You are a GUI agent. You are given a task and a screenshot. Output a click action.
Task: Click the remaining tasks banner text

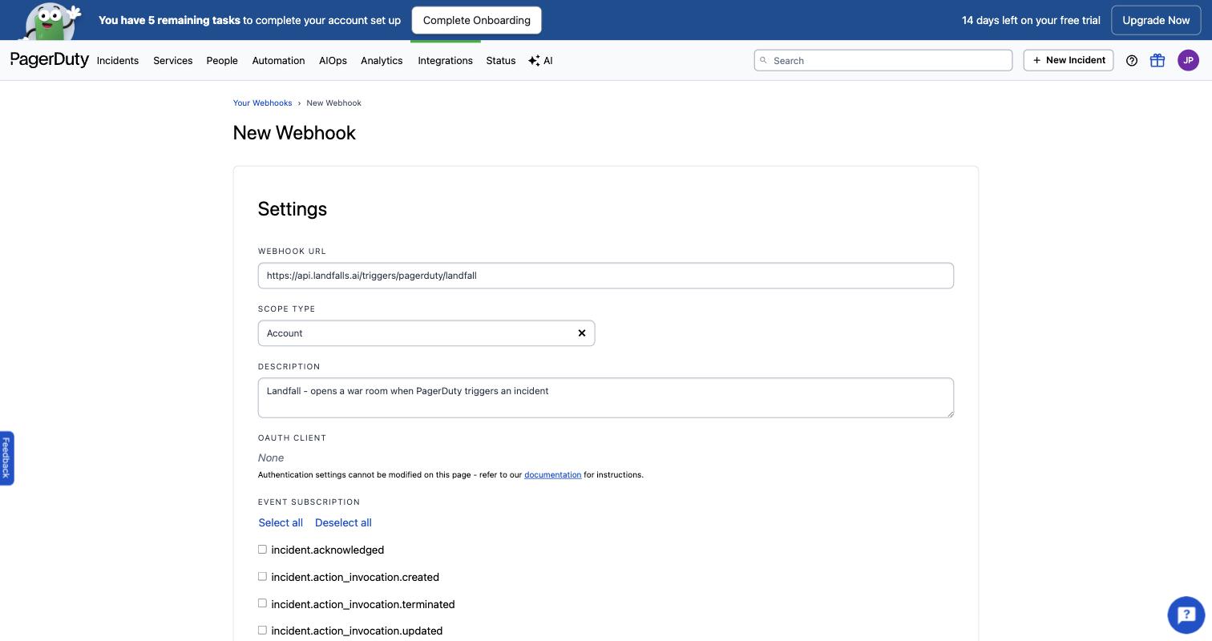click(249, 20)
